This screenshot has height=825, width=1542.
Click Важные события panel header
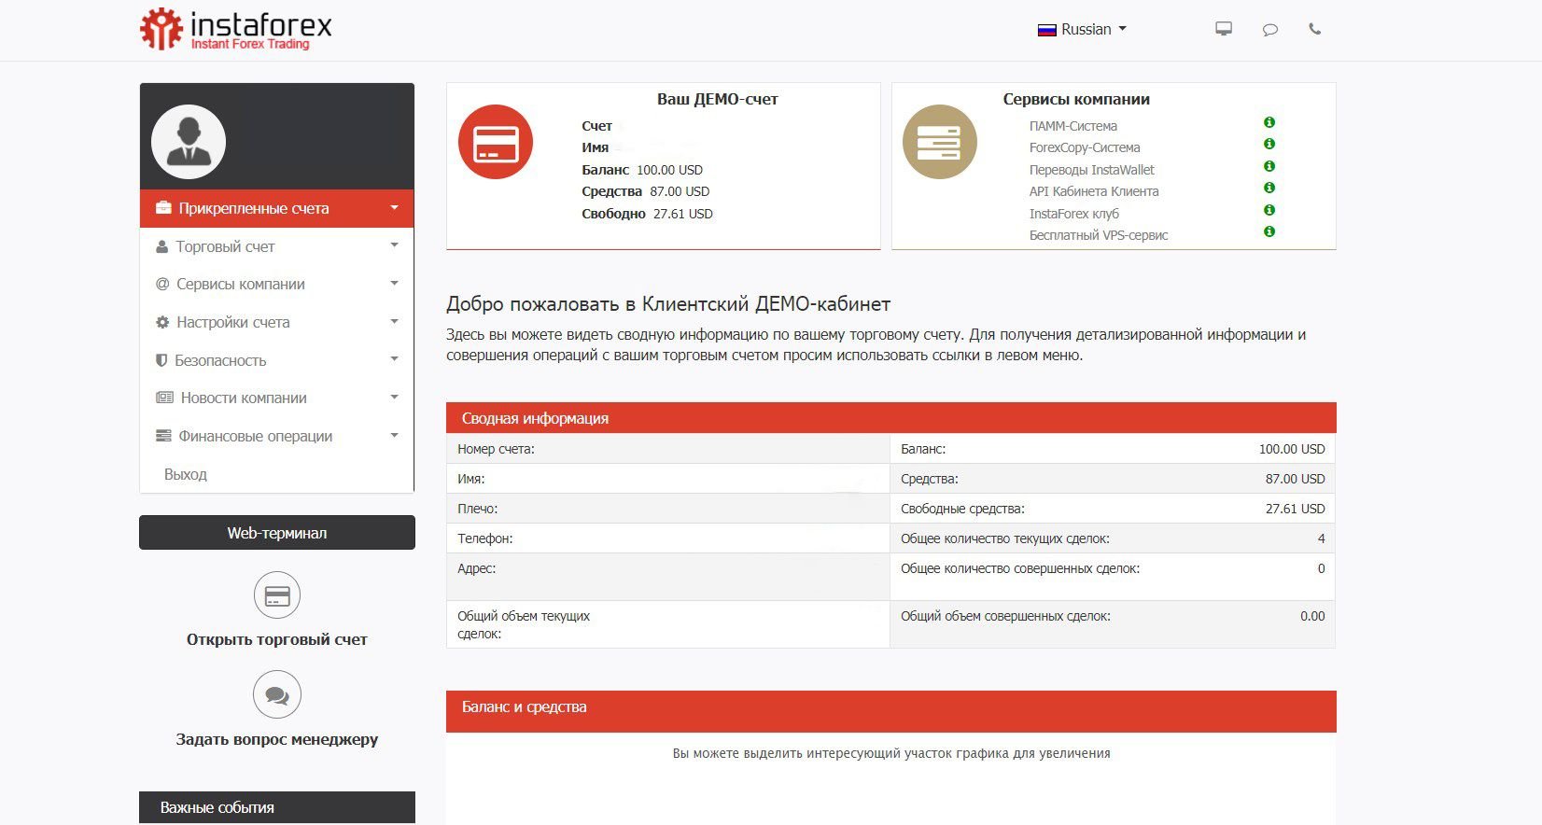coord(277,807)
